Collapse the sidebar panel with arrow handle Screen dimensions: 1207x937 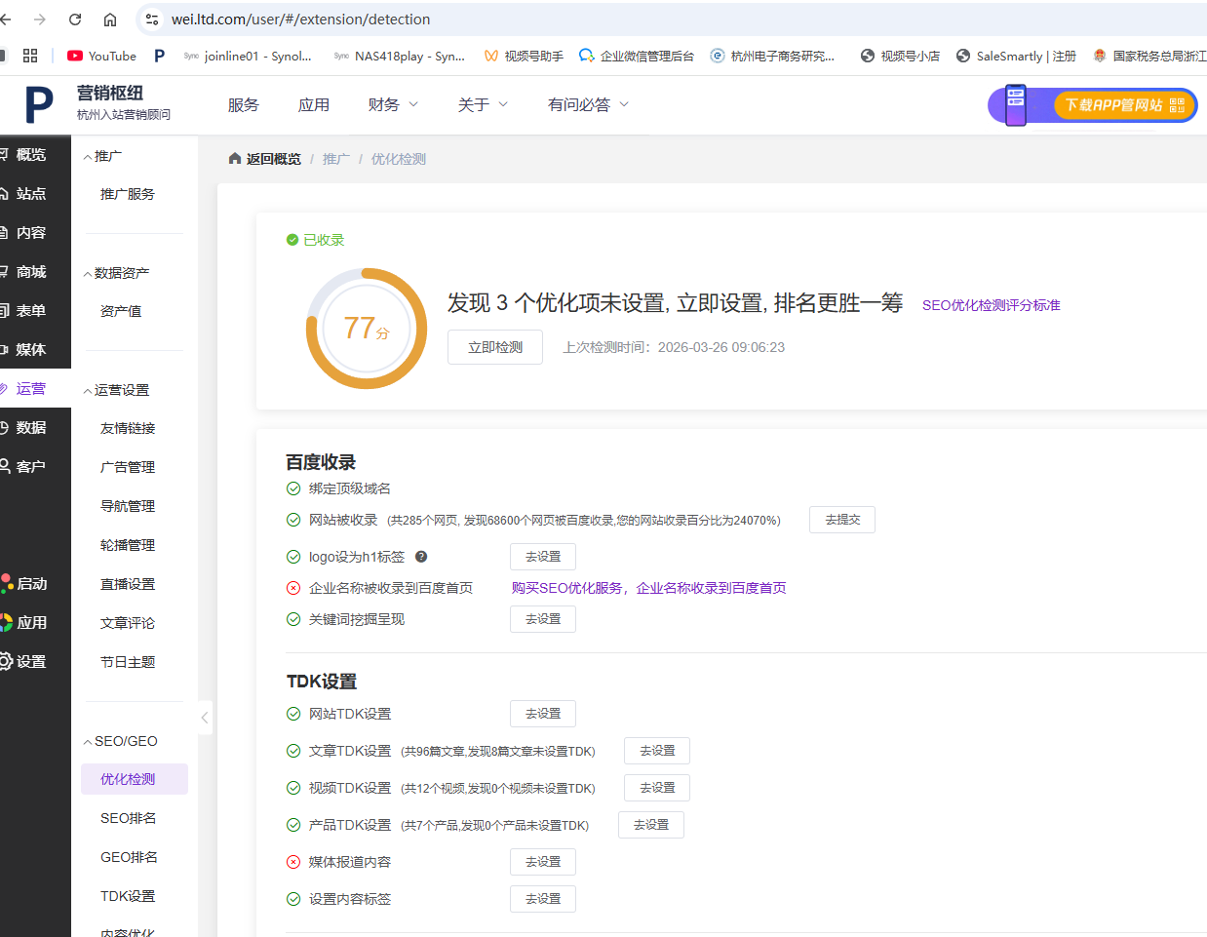(x=205, y=718)
